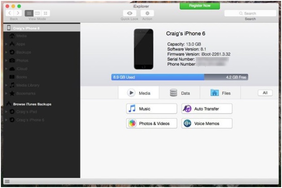Viewport: 282px width, 188px height.
Task: Navigate back with the left arrow
Action: pos(10,13)
